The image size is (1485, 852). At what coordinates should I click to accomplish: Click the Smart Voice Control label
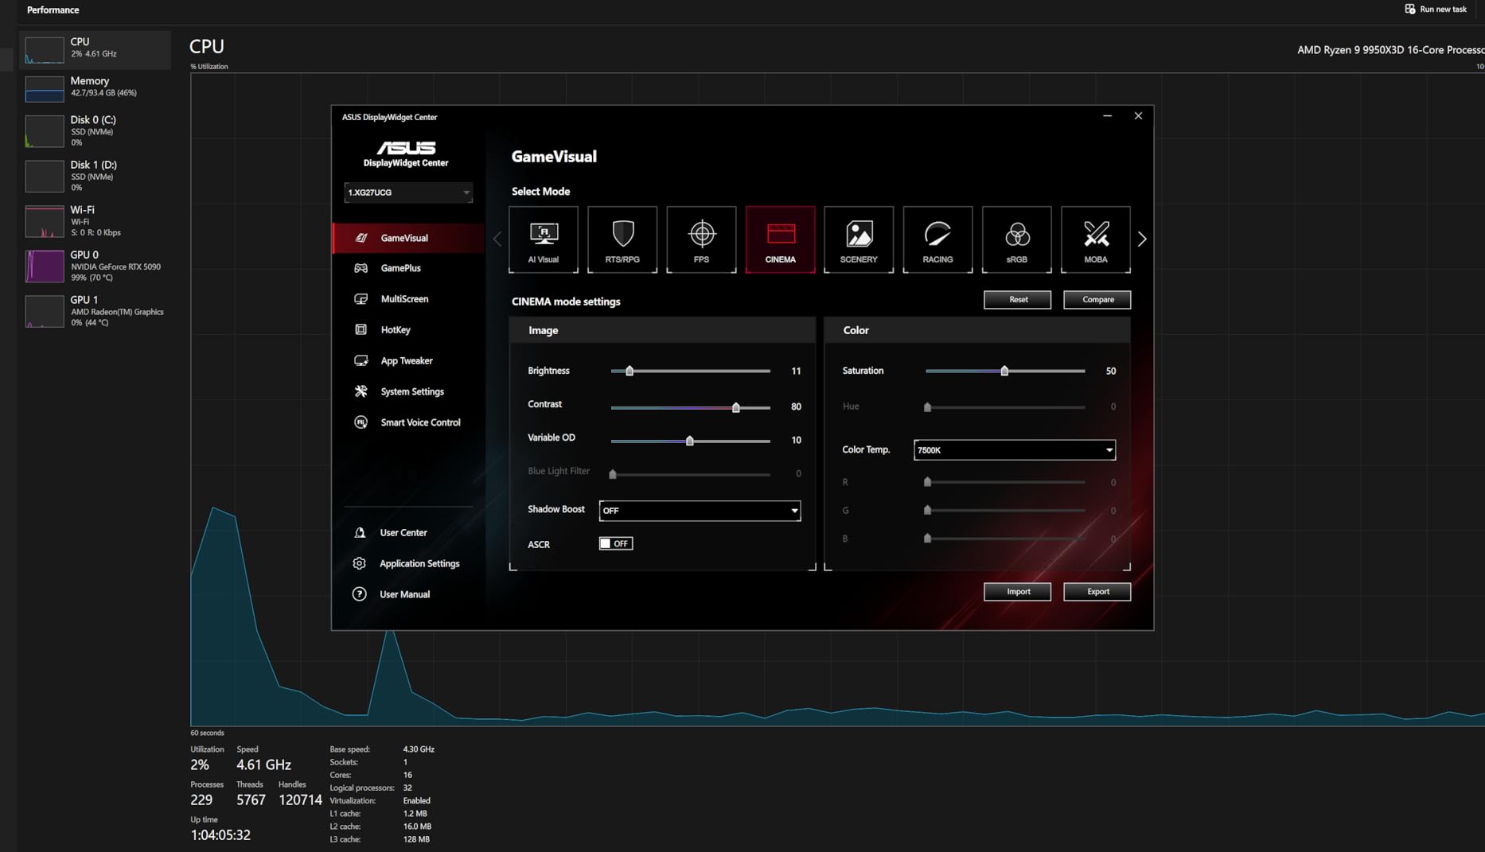coord(420,422)
